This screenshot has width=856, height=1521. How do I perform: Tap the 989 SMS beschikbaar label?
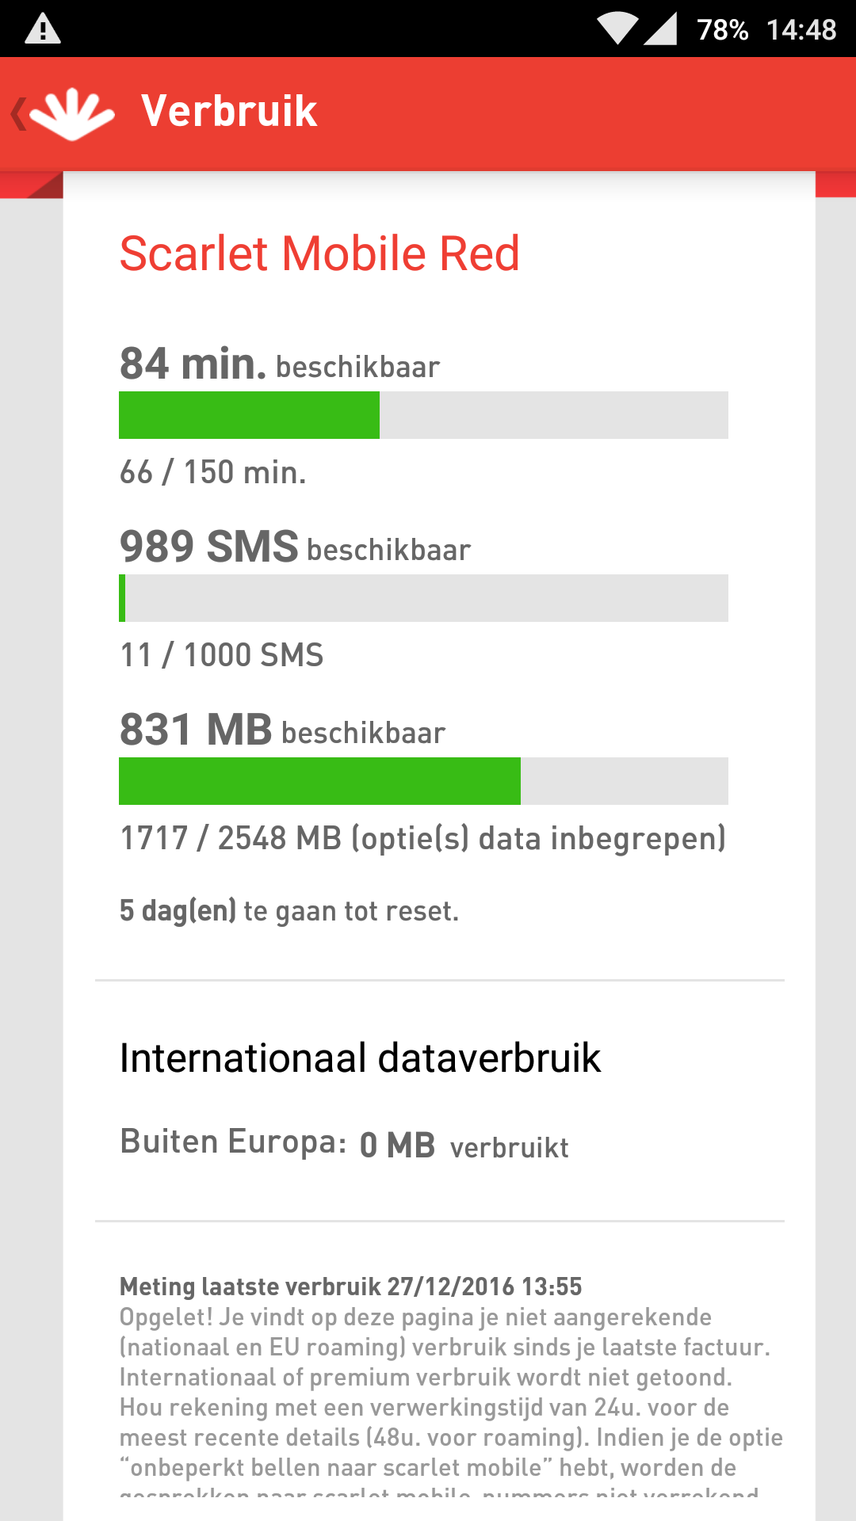(x=295, y=547)
